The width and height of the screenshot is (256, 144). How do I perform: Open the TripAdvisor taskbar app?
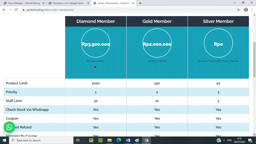point(100,140)
